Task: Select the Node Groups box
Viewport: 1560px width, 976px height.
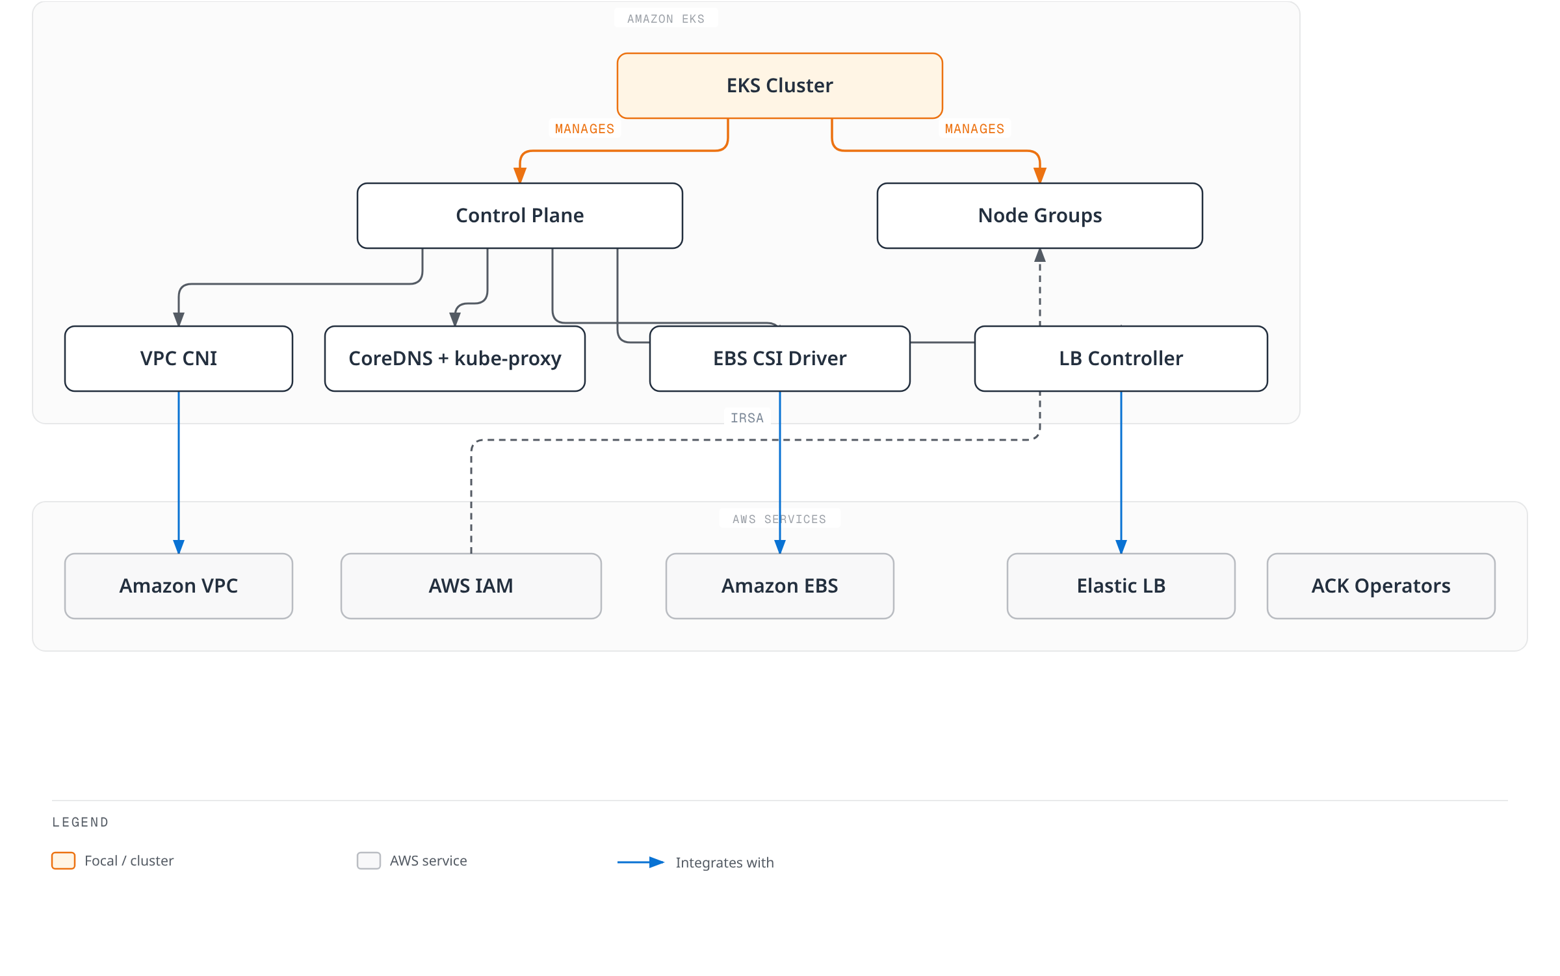Action: pyautogui.click(x=1039, y=216)
